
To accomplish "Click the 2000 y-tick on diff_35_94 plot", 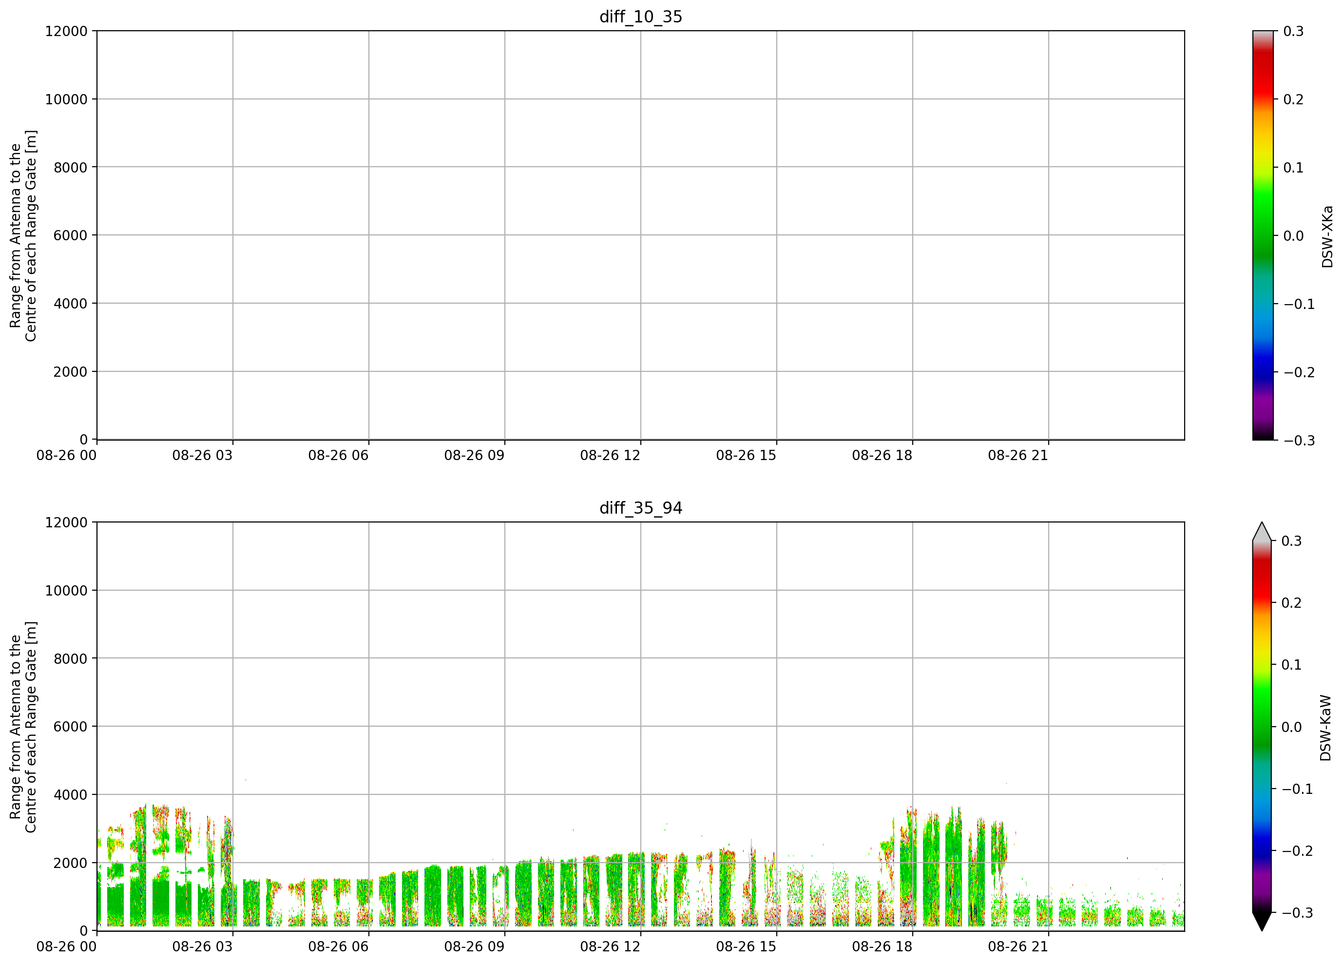I will tap(71, 863).
